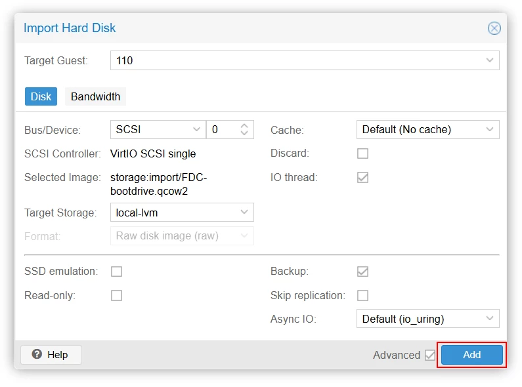The image size is (522, 387).
Task: Click the Add button
Action: [x=471, y=355]
